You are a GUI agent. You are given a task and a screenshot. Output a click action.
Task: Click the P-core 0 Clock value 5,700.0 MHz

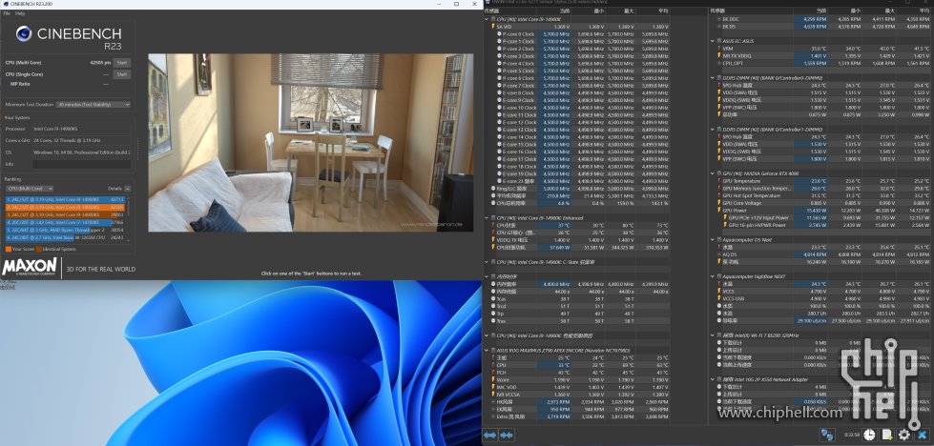556,34
